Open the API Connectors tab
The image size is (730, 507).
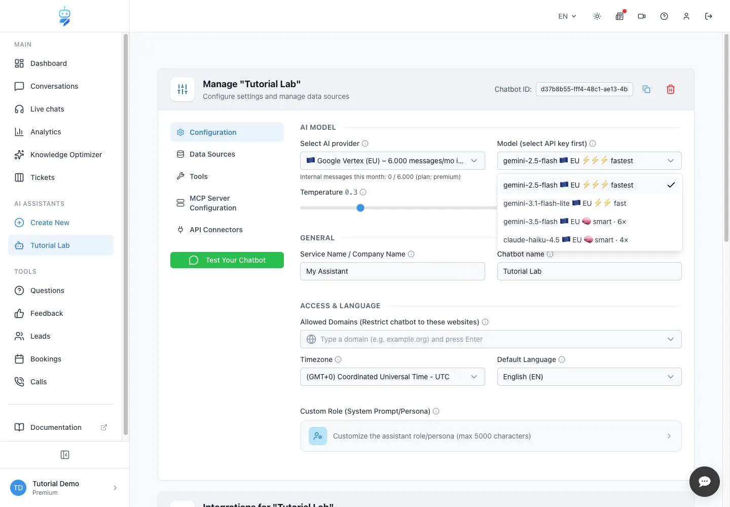point(227,230)
